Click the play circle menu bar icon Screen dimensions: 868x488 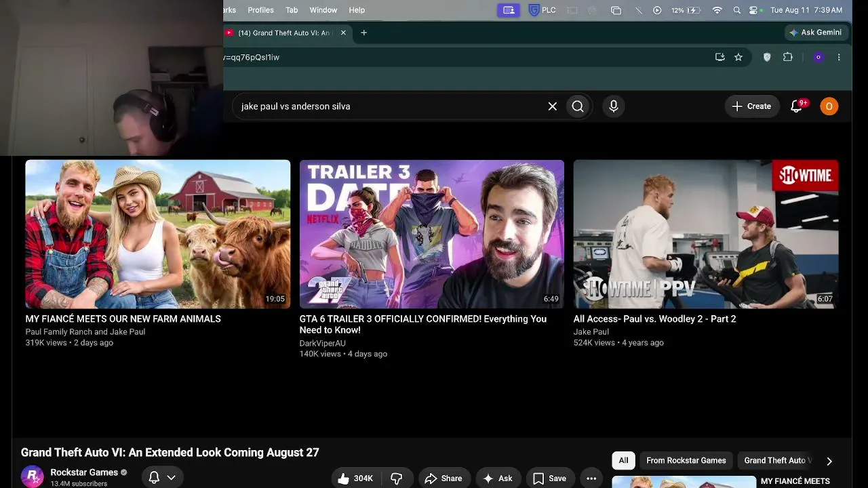pyautogui.click(x=657, y=10)
